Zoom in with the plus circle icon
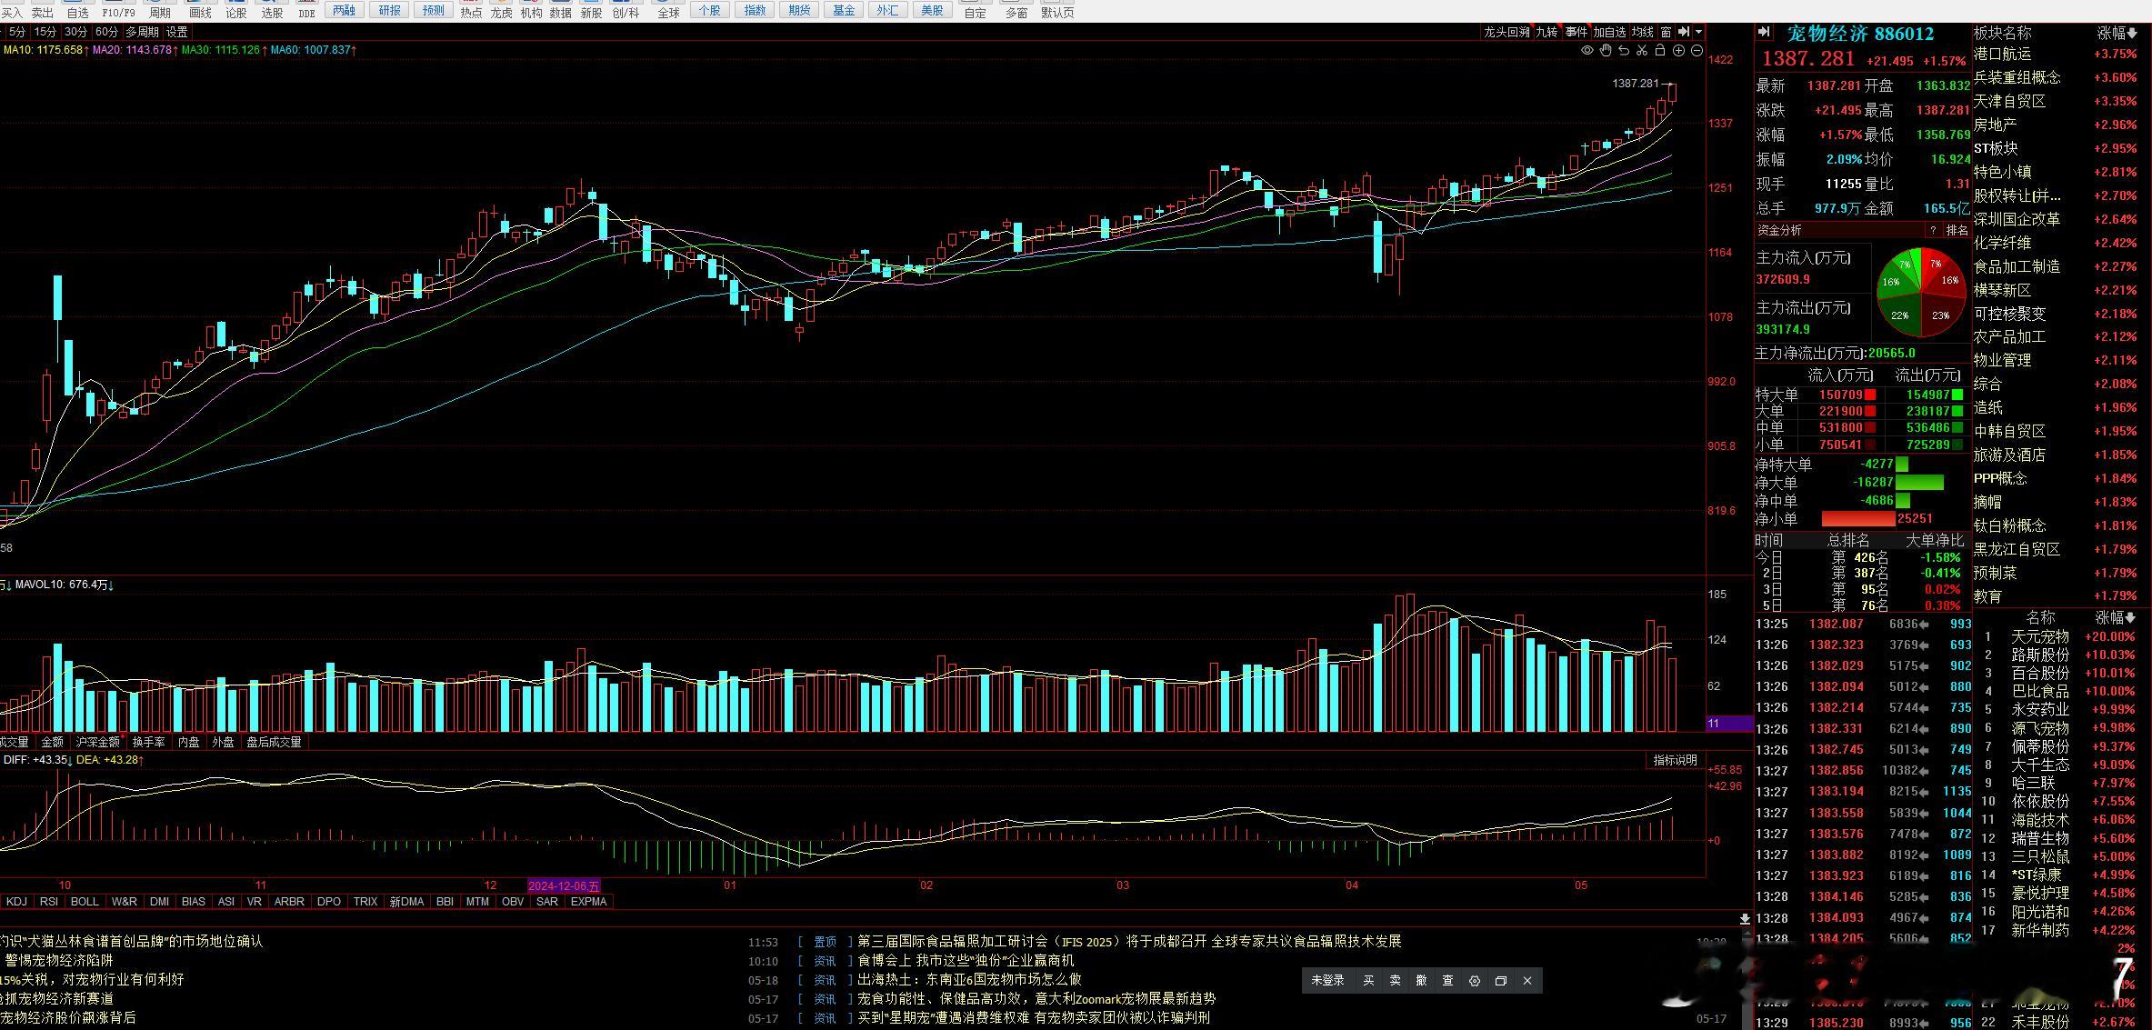Viewport: 2152px width, 1030px height. (1679, 51)
